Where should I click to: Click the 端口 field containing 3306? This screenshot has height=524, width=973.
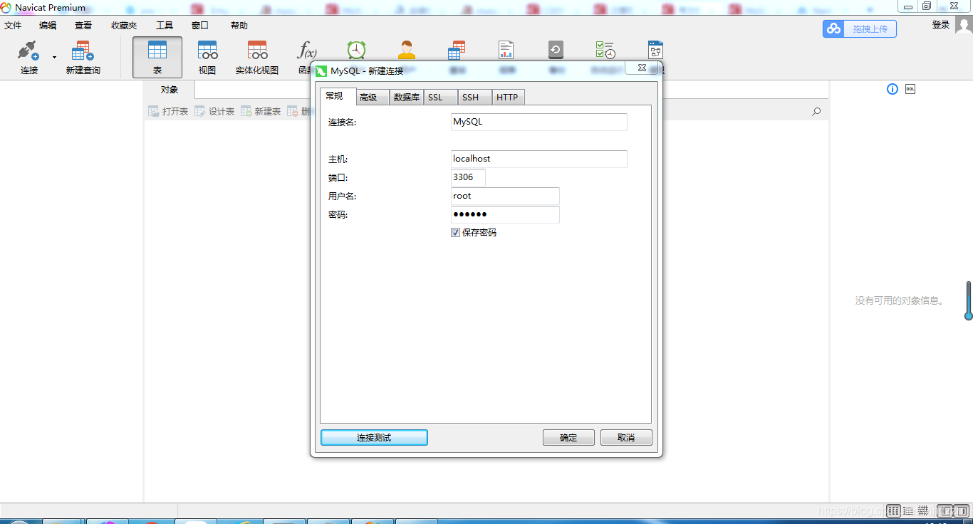[x=468, y=177]
